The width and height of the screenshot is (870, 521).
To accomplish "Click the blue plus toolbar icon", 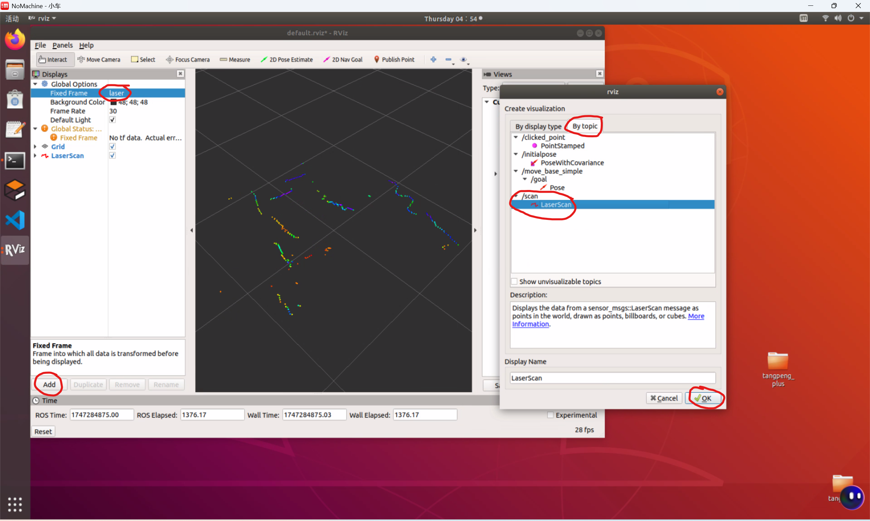I will pos(433,60).
